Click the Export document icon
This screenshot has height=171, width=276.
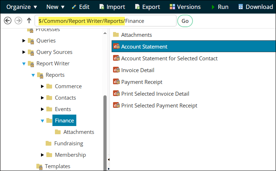(x=137, y=7)
